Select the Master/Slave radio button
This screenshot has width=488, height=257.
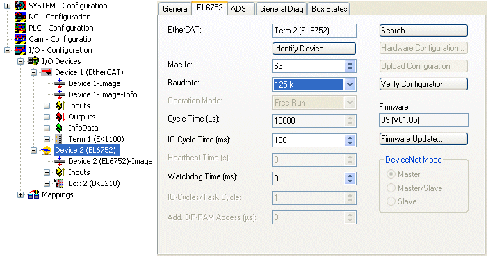(x=391, y=188)
